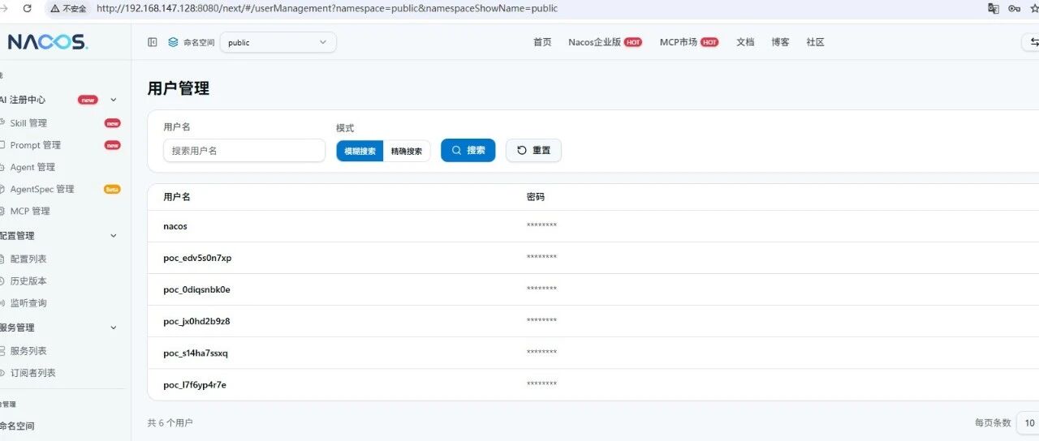Click the nacos user row
Image resolution: width=1039 pixels, height=441 pixels.
(x=593, y=226)
